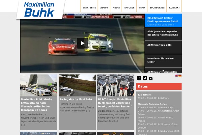The width and height of the screenshot is (202, 135).
Task: Open the Facebook social icon
Action: (x=139, y=78)
